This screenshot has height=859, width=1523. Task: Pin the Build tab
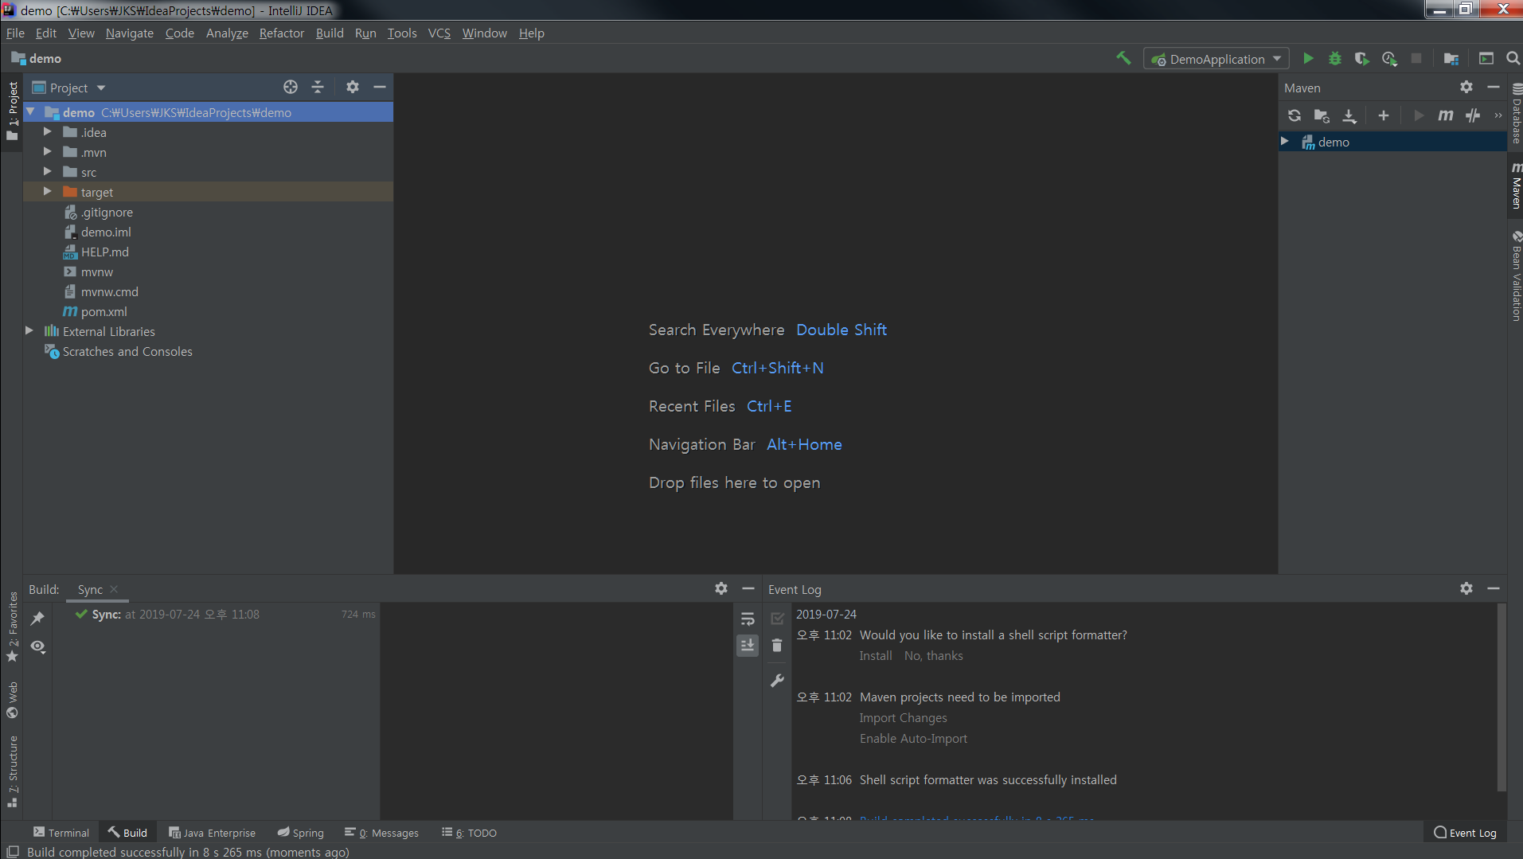(37, 618)
